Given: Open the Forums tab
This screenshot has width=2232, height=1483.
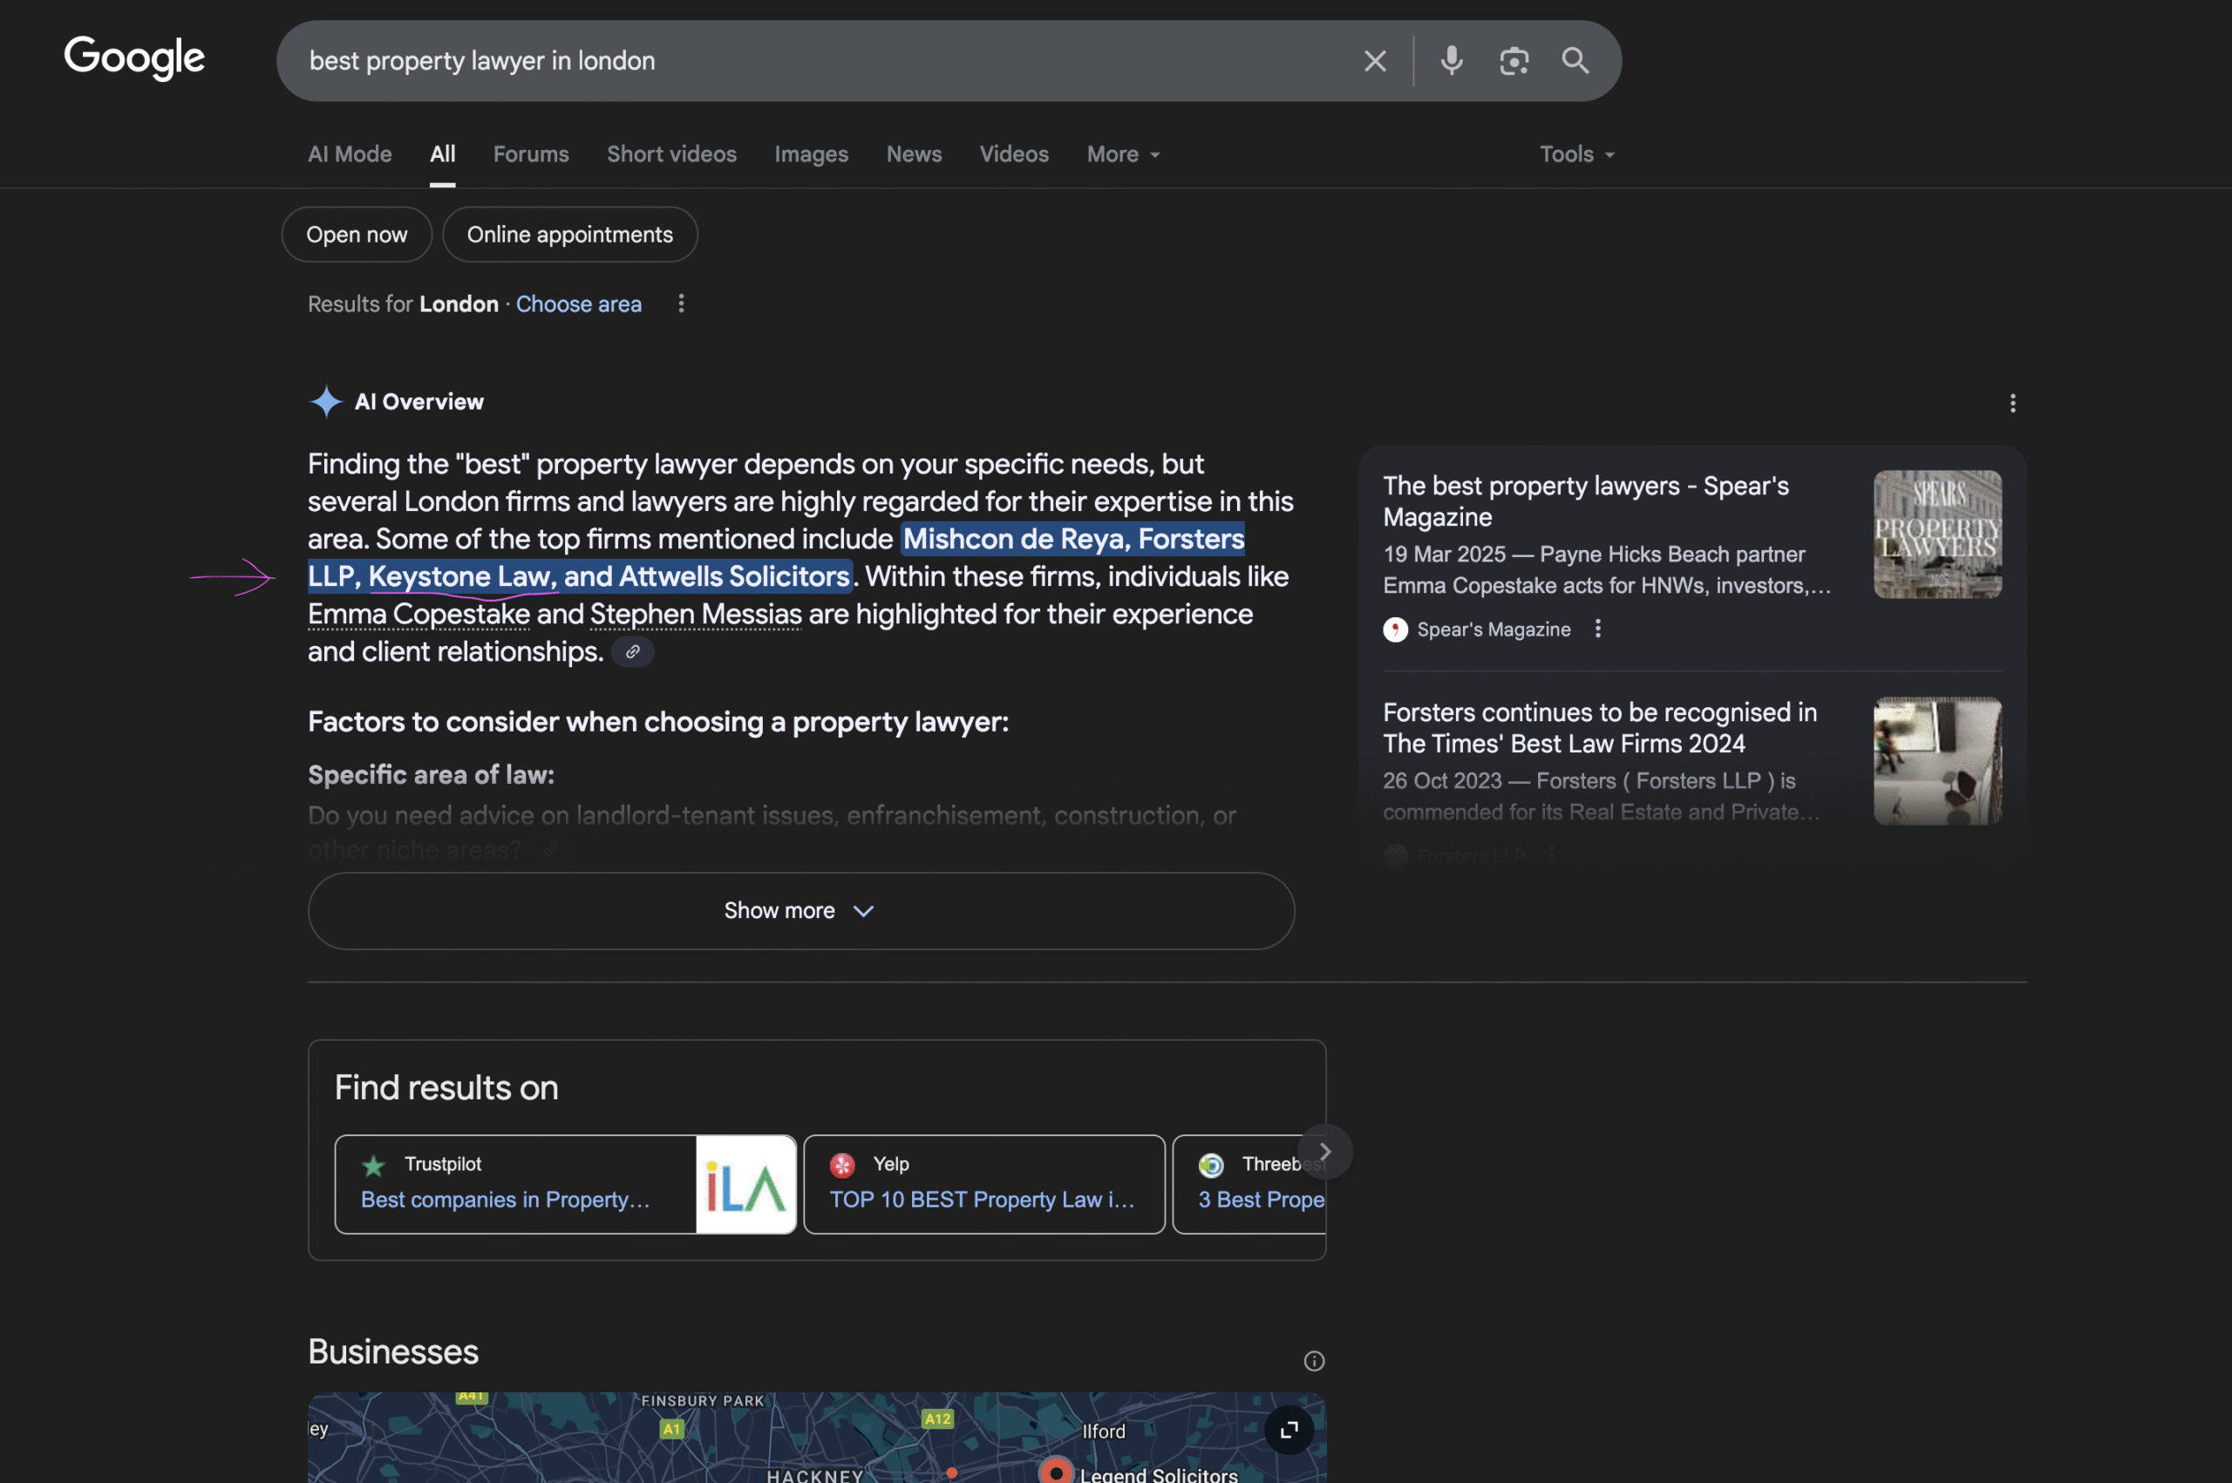Looking at the screenshot, I should tap(531, 154).
